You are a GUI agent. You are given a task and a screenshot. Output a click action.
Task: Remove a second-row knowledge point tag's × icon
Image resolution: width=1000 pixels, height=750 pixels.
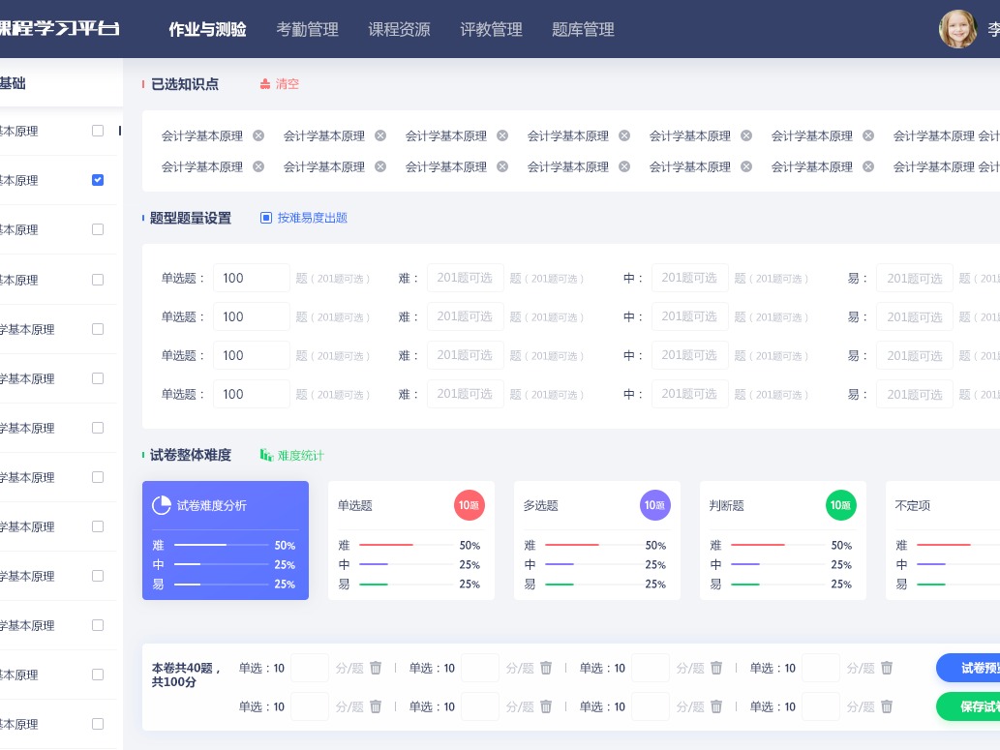(x=258, y=166)
